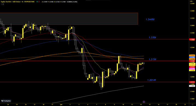Click the Şub month label on time axis
The image size is (196, 106).
61,105
